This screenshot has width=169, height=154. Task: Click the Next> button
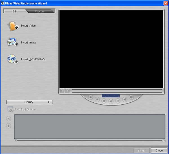point(141,150)
